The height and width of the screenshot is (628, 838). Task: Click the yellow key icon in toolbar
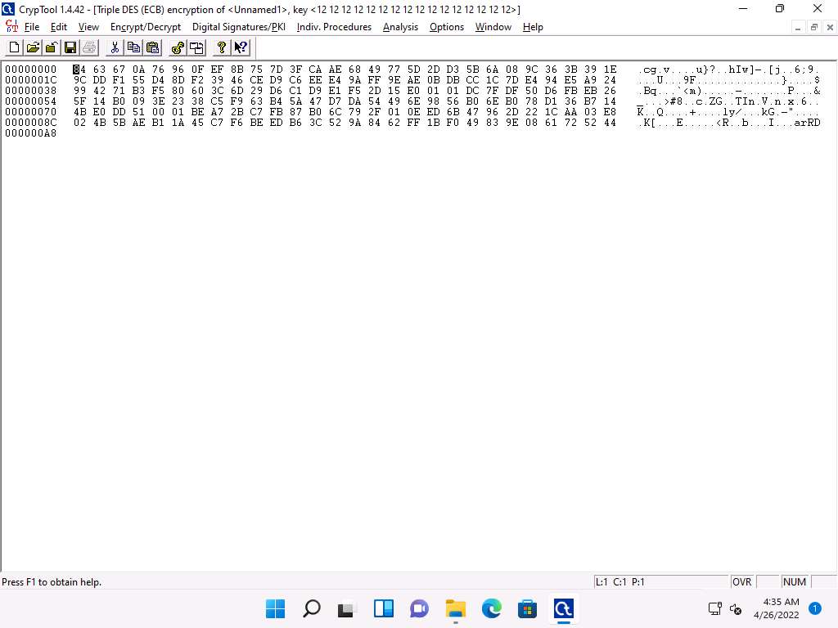[178, 47]
